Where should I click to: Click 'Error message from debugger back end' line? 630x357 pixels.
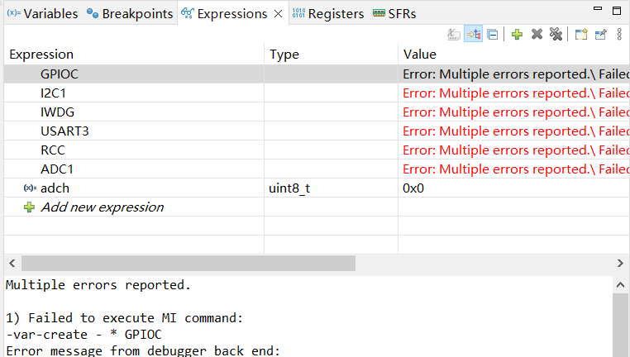(x=143, y=351)
